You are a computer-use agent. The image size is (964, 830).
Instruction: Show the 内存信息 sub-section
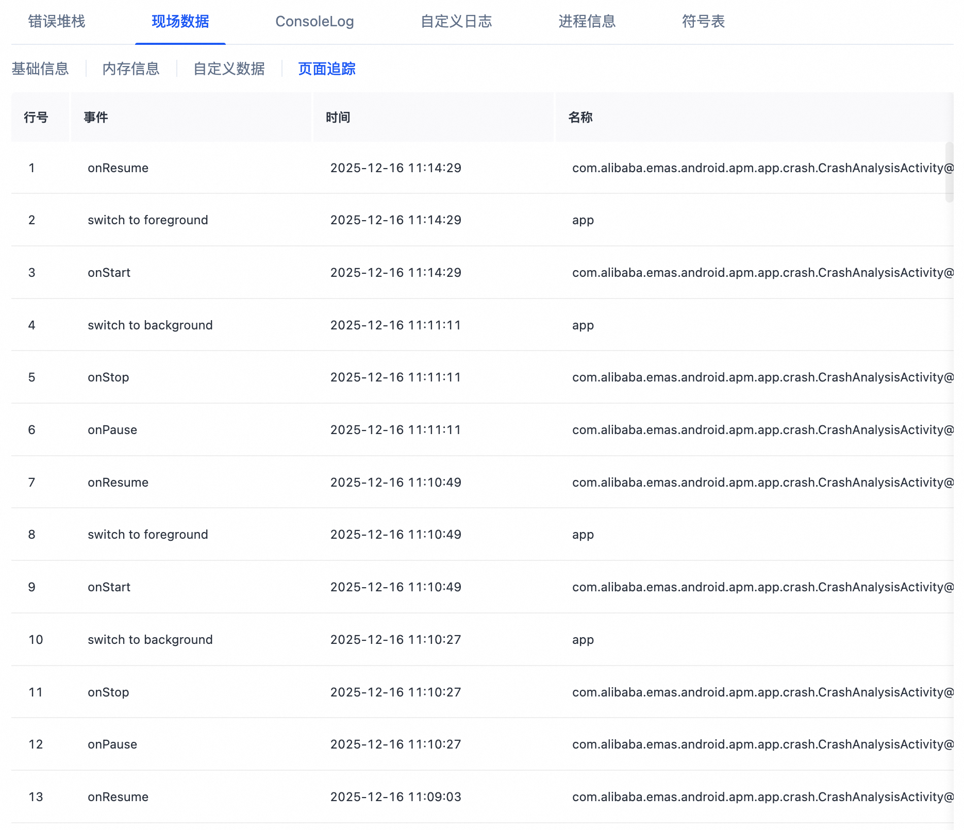(x=131, y=69)
